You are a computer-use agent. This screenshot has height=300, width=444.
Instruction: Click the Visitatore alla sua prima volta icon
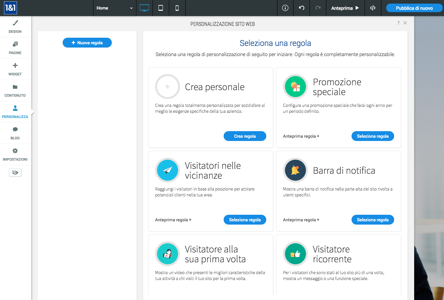[x=168, y=254]
